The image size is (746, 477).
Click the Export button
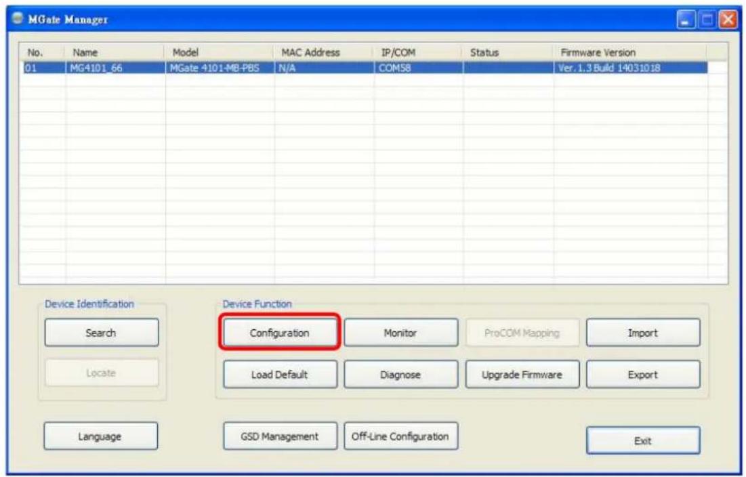point(643,374)
